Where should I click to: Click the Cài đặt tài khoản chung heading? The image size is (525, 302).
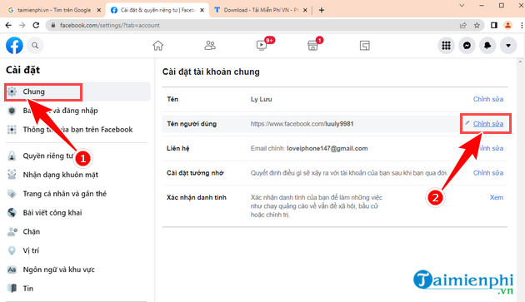[x=211, y=72]
